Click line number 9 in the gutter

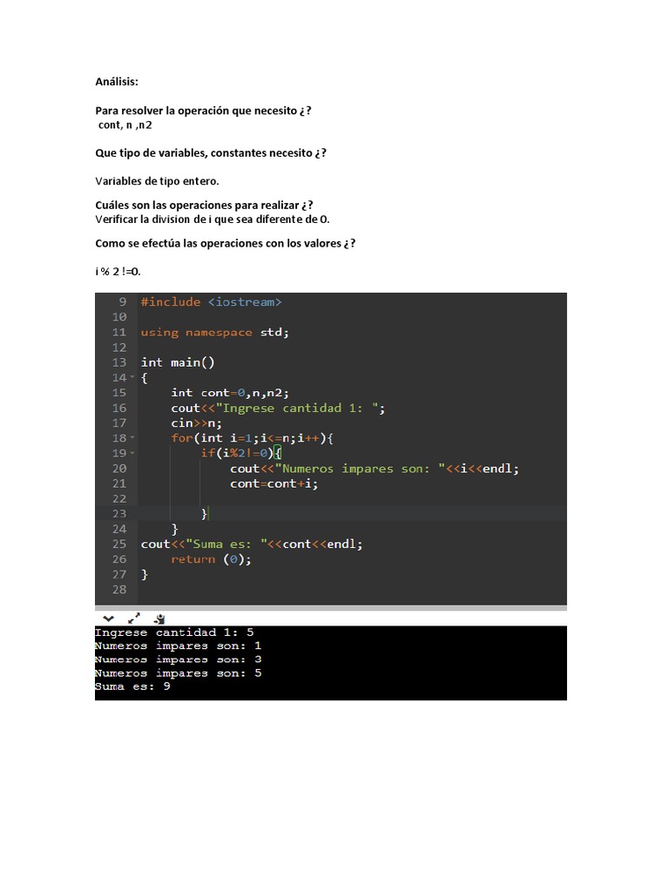(122, 302)
